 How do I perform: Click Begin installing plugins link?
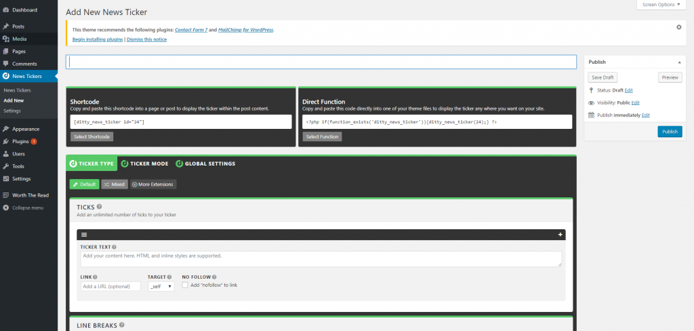click(98, 39)
